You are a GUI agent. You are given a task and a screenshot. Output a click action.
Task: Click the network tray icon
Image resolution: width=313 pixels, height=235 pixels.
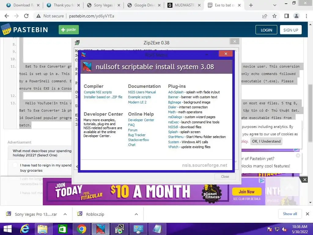click(x=277, y=229)
